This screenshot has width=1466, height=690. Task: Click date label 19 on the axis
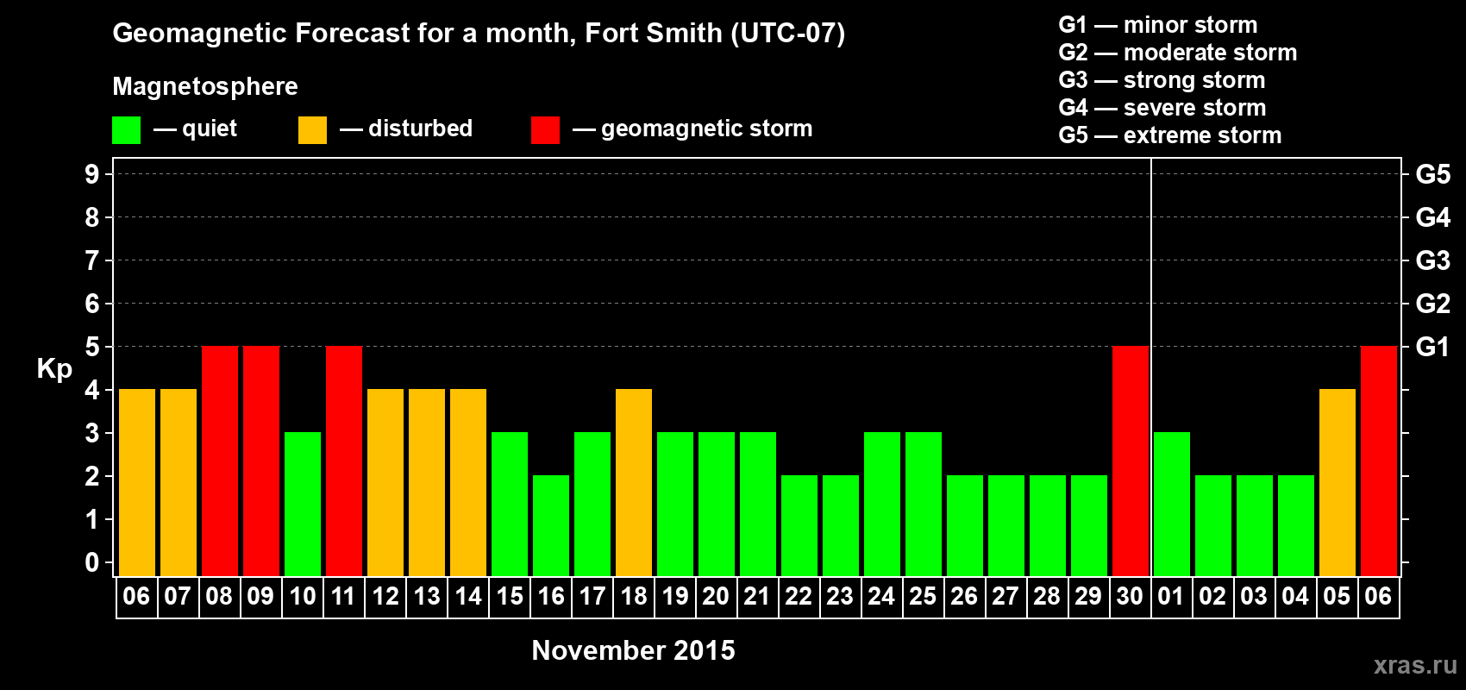675,597
